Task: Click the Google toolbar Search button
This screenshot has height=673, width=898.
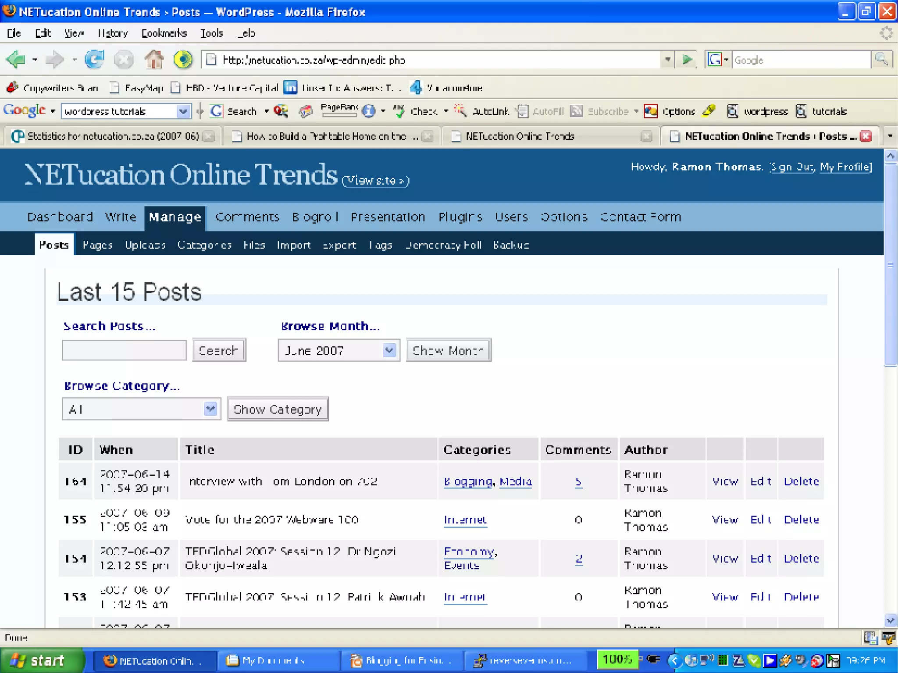Action: tap(234, 111)
